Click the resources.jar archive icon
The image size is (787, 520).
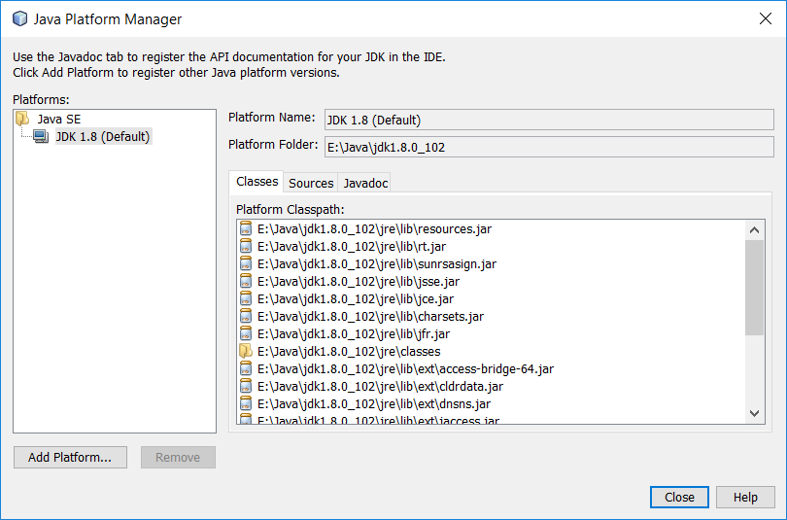tap(246, 228)
